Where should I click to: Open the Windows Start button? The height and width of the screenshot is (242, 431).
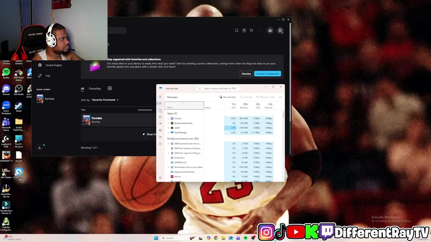[x=156, y=238]
